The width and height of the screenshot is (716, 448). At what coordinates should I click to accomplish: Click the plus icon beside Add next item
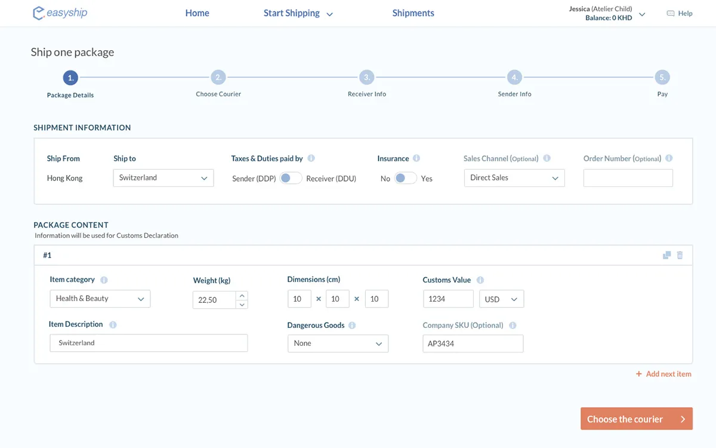point(639,374)
